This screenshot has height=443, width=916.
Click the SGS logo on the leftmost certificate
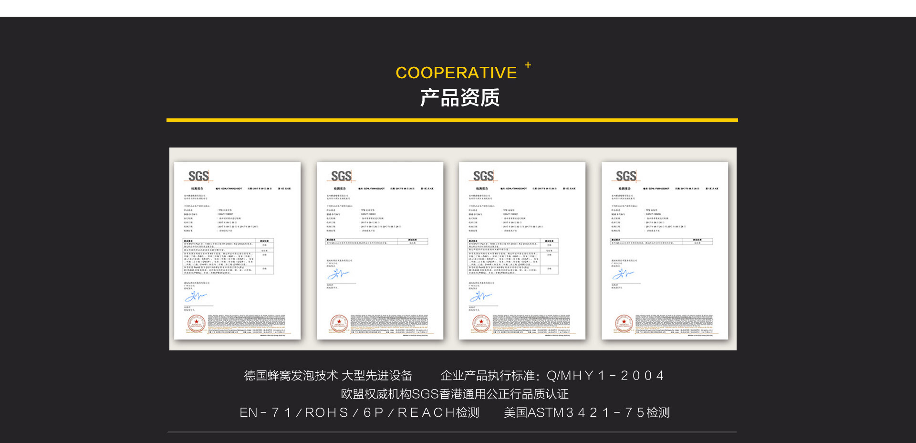coord(198,176)
